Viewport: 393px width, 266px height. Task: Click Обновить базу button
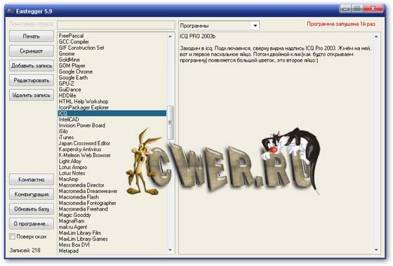(32, 209)
